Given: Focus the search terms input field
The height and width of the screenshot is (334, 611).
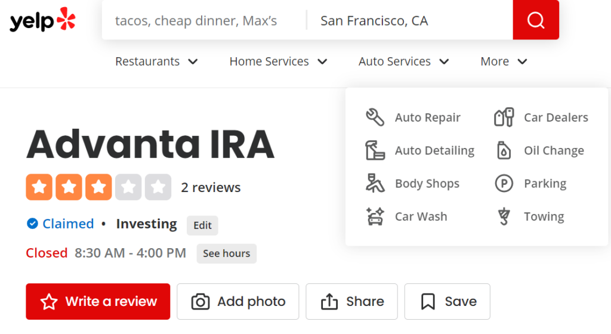Looking at the screenshot, I should [x=204, y=20].
